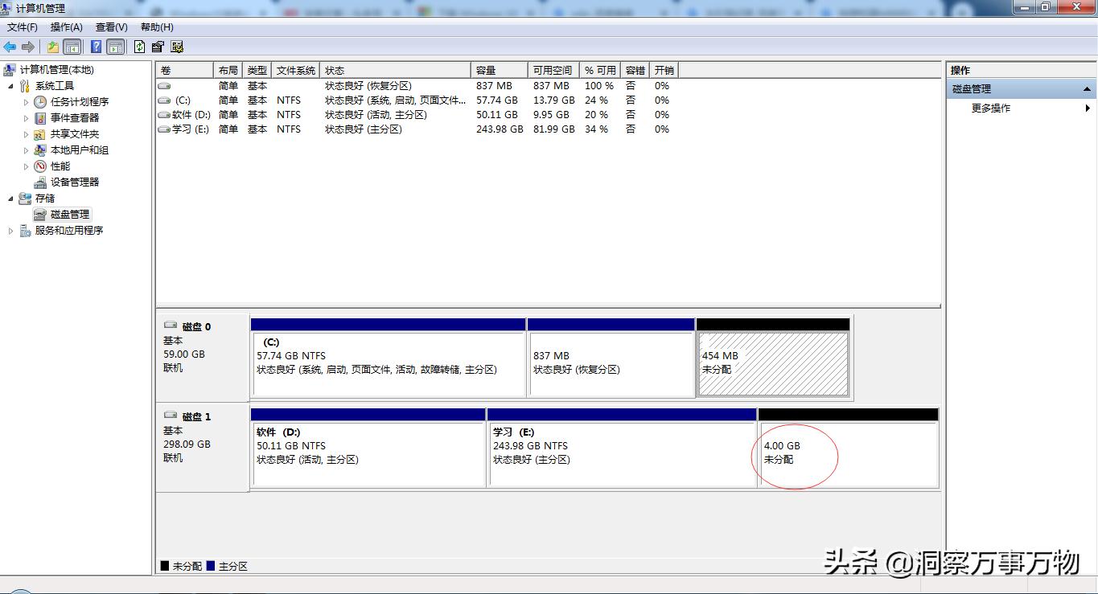Click the 81.99 GB free space cell
This screenshot has height=594, width=1098.
[x=553, y=129]
